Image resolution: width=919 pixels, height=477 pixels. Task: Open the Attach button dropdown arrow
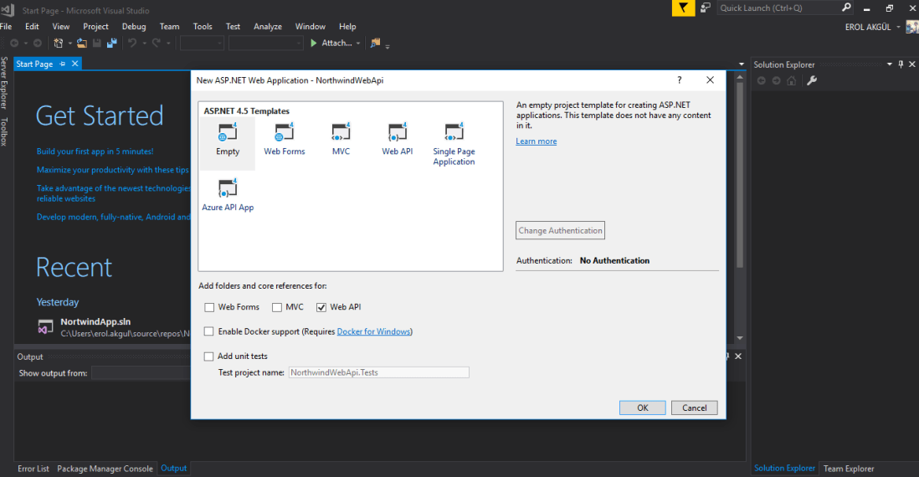tap(358, 44)
